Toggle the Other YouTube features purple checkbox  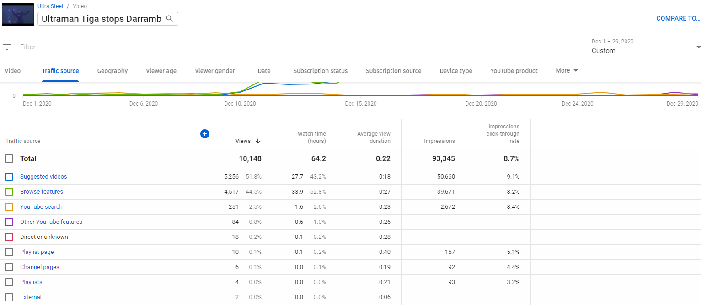click(x=9, y=222)
